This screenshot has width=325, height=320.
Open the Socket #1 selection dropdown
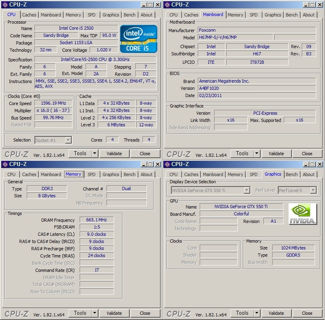[53, 140]
